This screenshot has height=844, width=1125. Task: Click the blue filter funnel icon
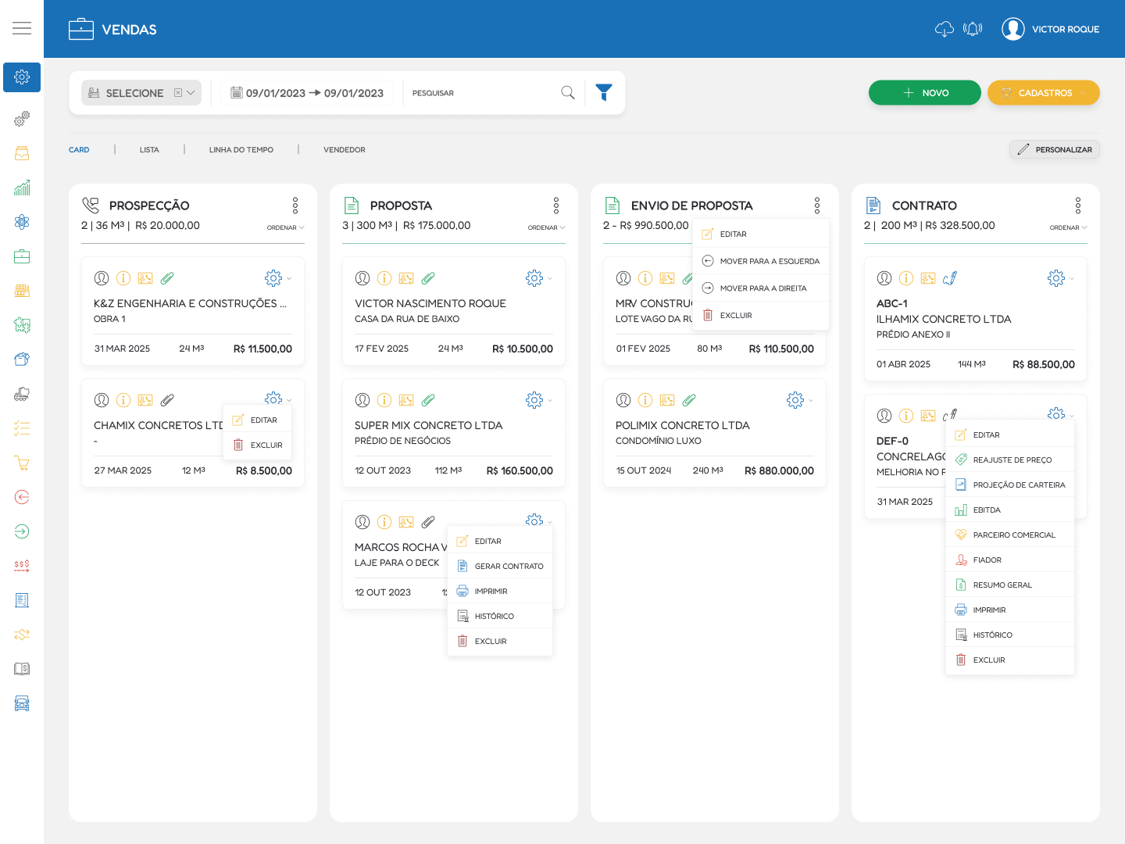point(603,92)
